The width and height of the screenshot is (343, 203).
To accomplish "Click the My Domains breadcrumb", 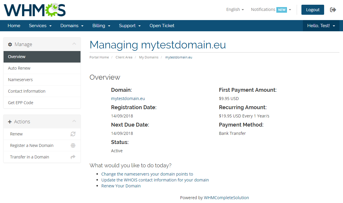I will [x=149, y=57].
